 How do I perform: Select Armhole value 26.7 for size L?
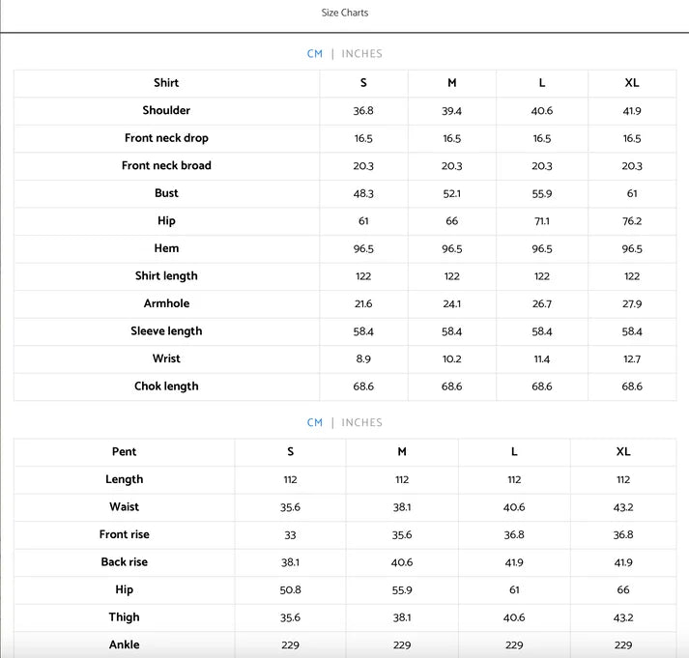[542, 303]
